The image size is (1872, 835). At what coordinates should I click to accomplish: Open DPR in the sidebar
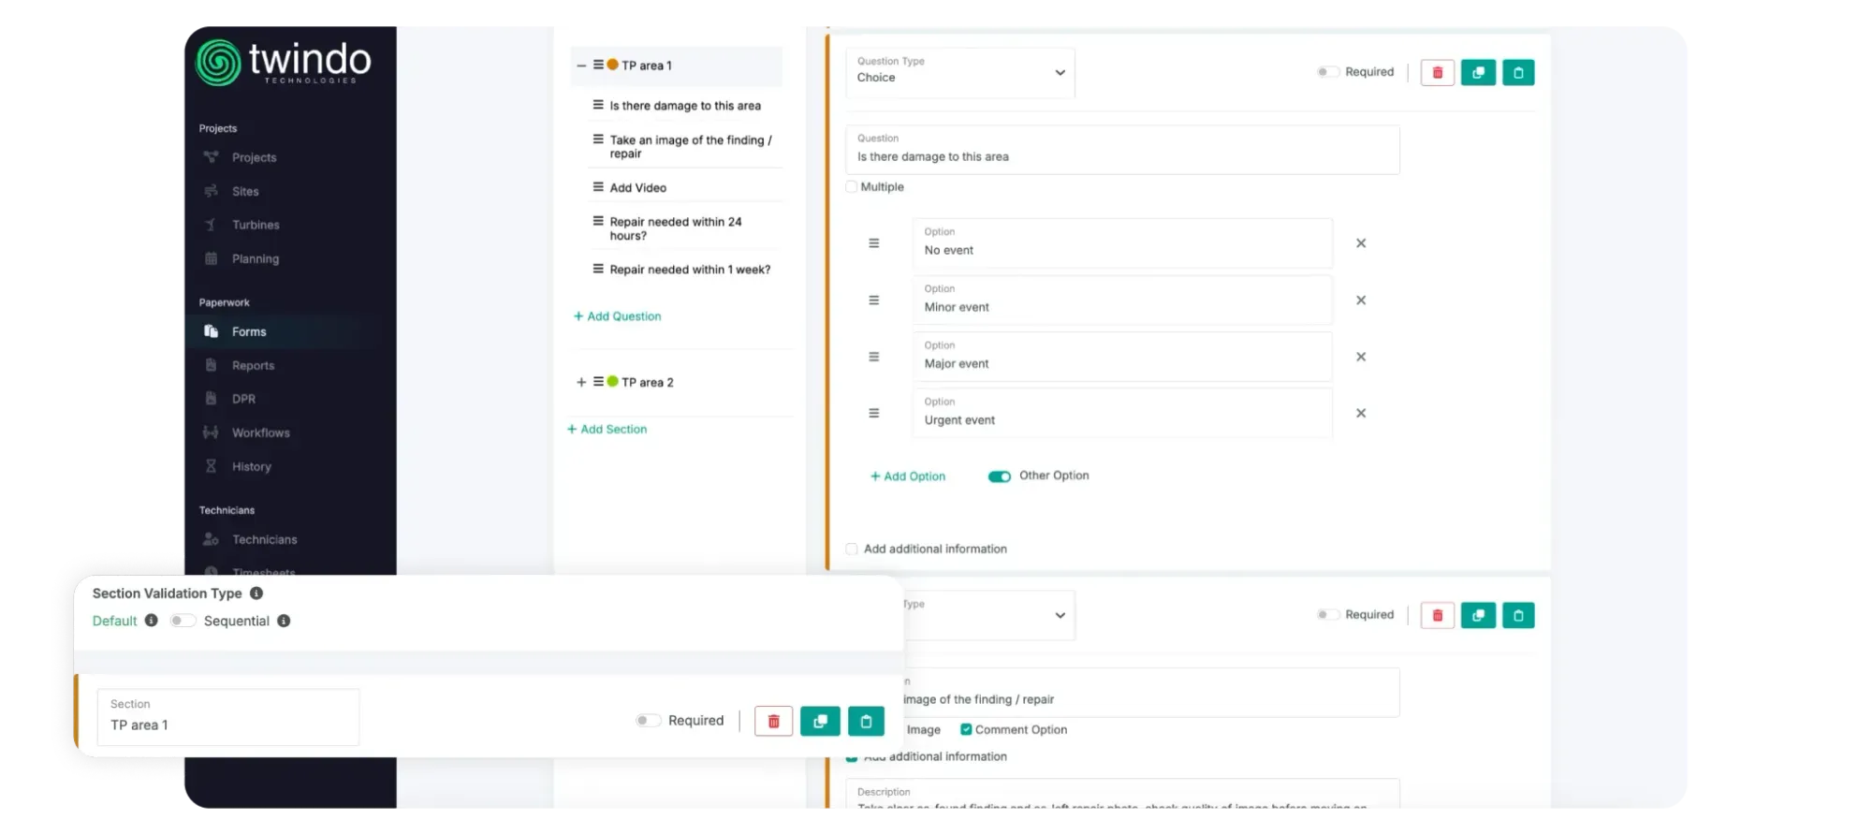(243, 399)
